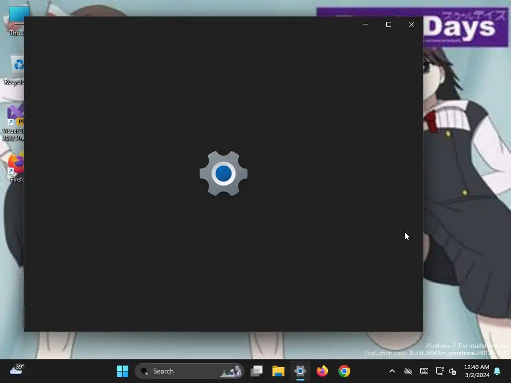511x383 pixels.
Task: Click the cloud sync tray icon
Action: [408, 371]
